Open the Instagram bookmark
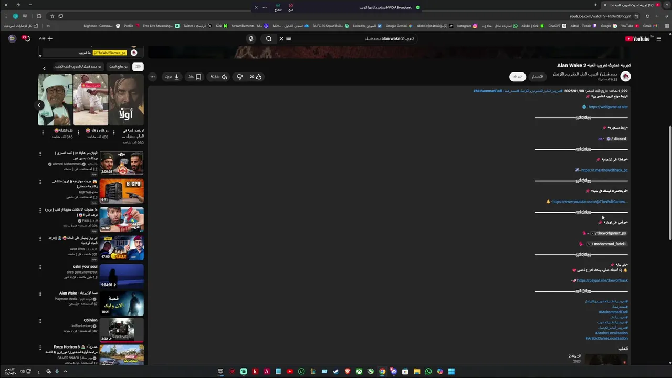The width and height of the screenshot is (672, 378). [467, 26]
